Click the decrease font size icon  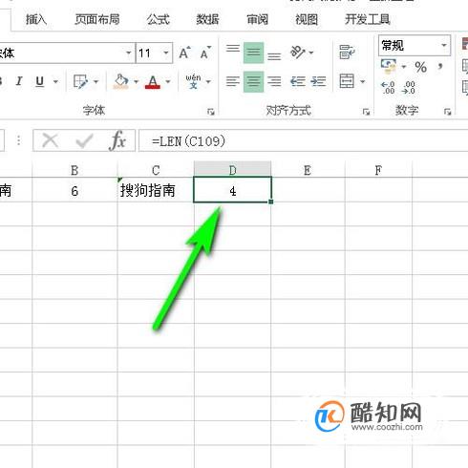pos(205,53)
